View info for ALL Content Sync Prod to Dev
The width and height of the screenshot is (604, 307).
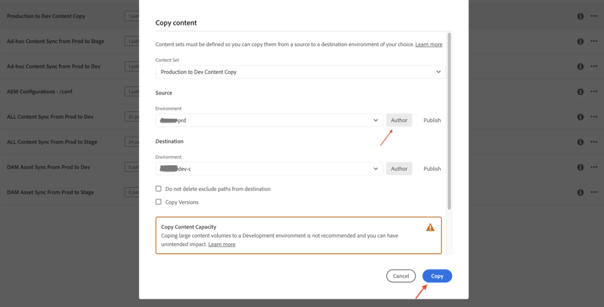(580, 117)
